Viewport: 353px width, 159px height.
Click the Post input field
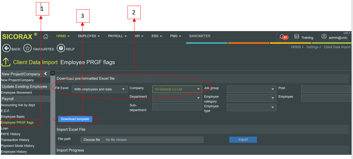(326, 89)
